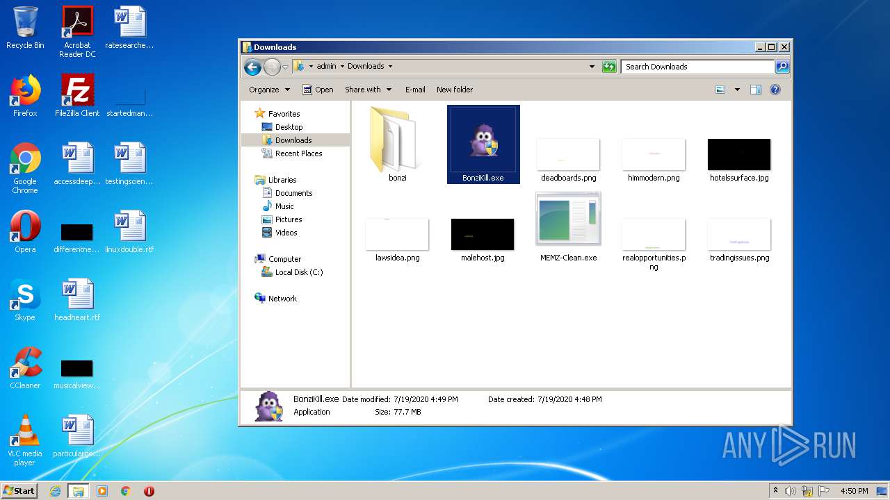Select Desktop under Favorites
The image size is (890, 500).
[289, 127]
